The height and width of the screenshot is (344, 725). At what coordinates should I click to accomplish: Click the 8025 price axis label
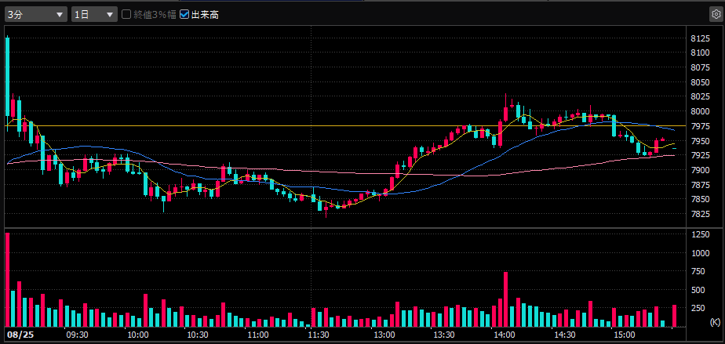click(x=700, y=96)
